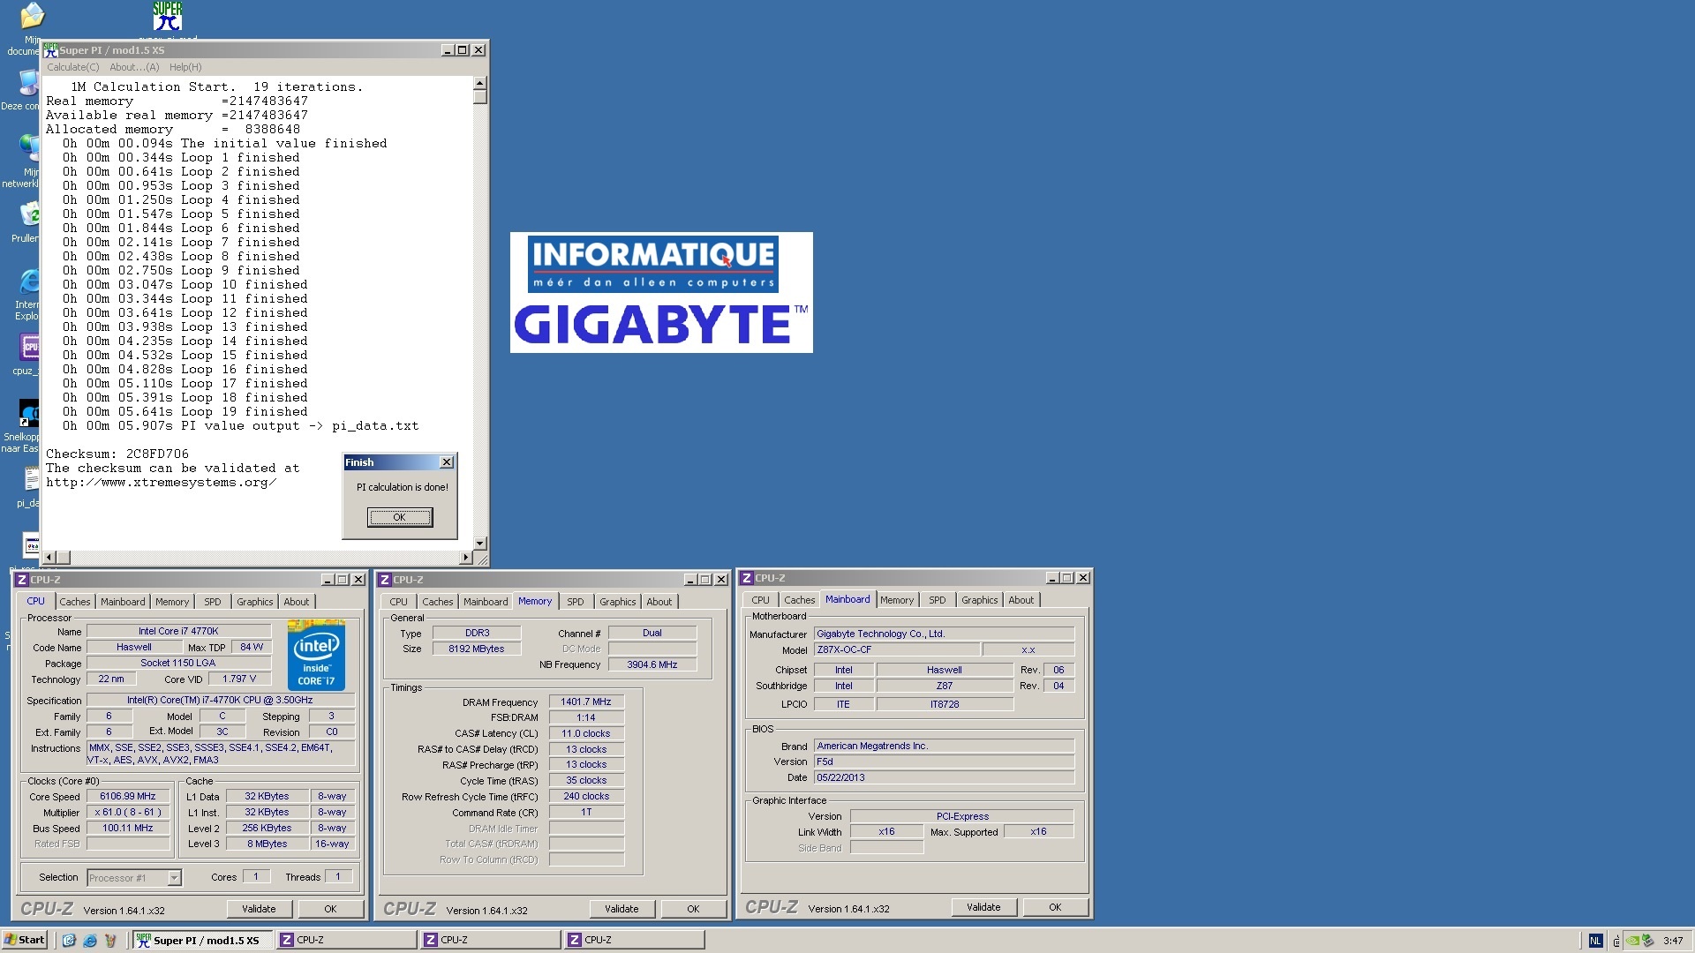The height and width of the screenshot is (953, 1695).
Task: Click the Super PI vertical scrollbar down arrow
Action: [480, 544]
